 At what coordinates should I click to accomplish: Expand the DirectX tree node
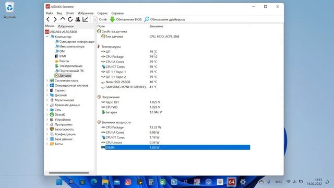47,115
